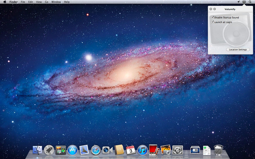
Task: Launch iTunes from the Dock
Action: [x=142, y=150]
